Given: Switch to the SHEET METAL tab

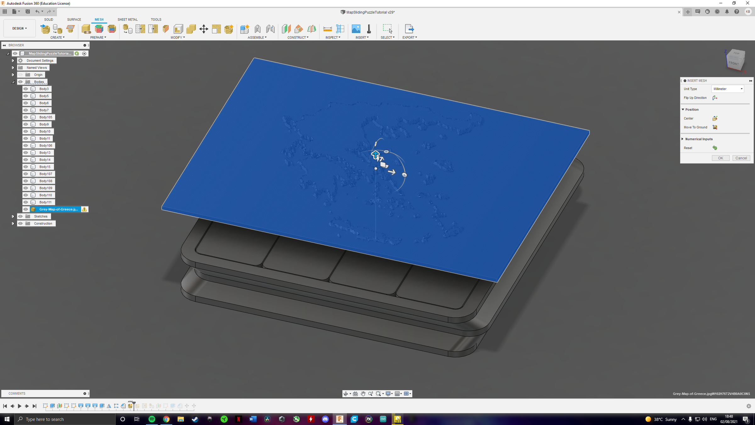Looking at the screenshot, I should click(x=127, y=19).
